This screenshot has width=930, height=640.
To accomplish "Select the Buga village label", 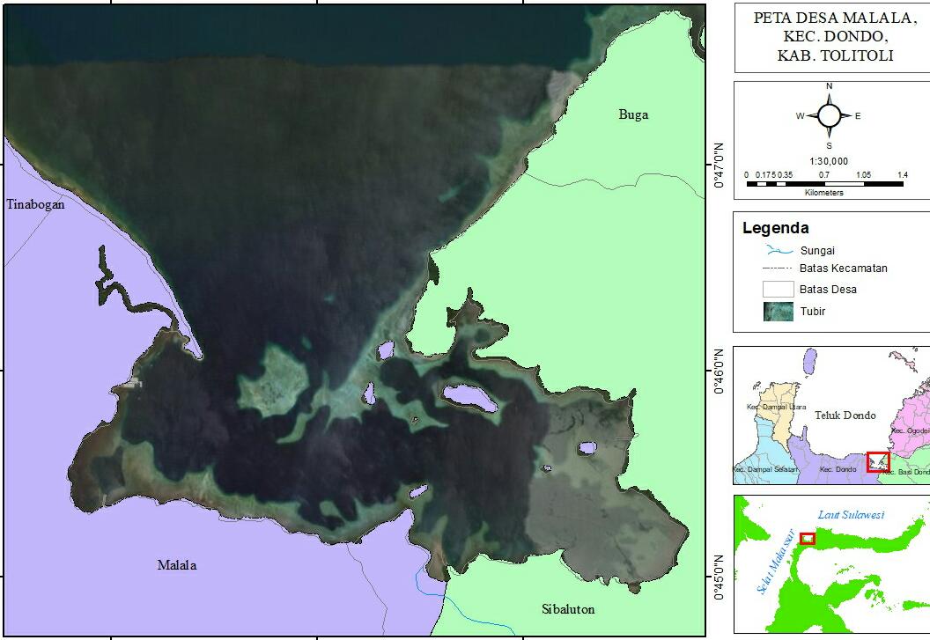I will pos(633,114).
